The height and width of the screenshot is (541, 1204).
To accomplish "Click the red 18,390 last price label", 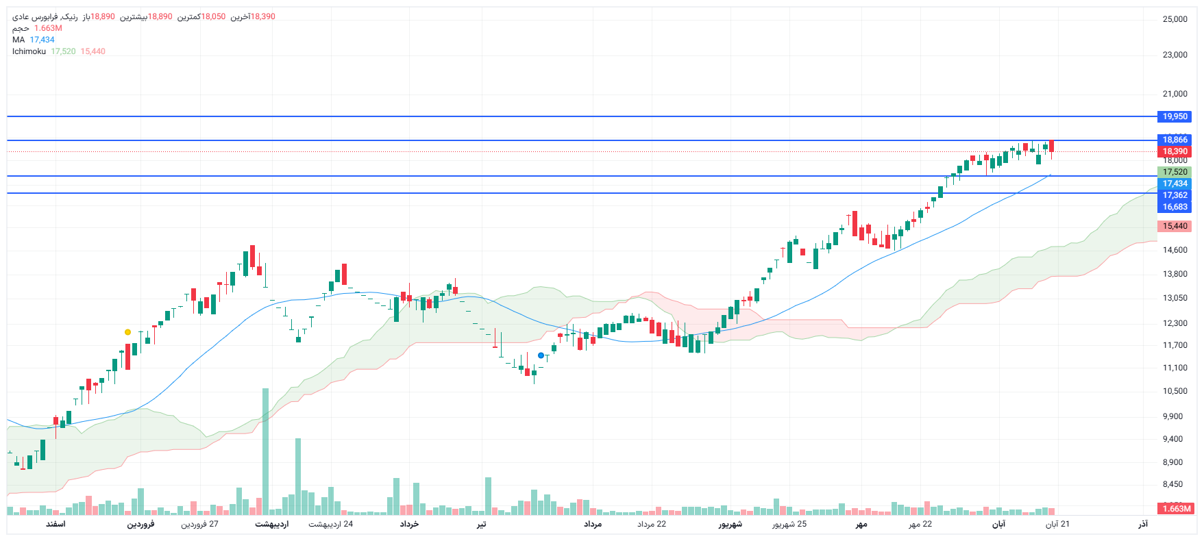I will point(1175,151).
